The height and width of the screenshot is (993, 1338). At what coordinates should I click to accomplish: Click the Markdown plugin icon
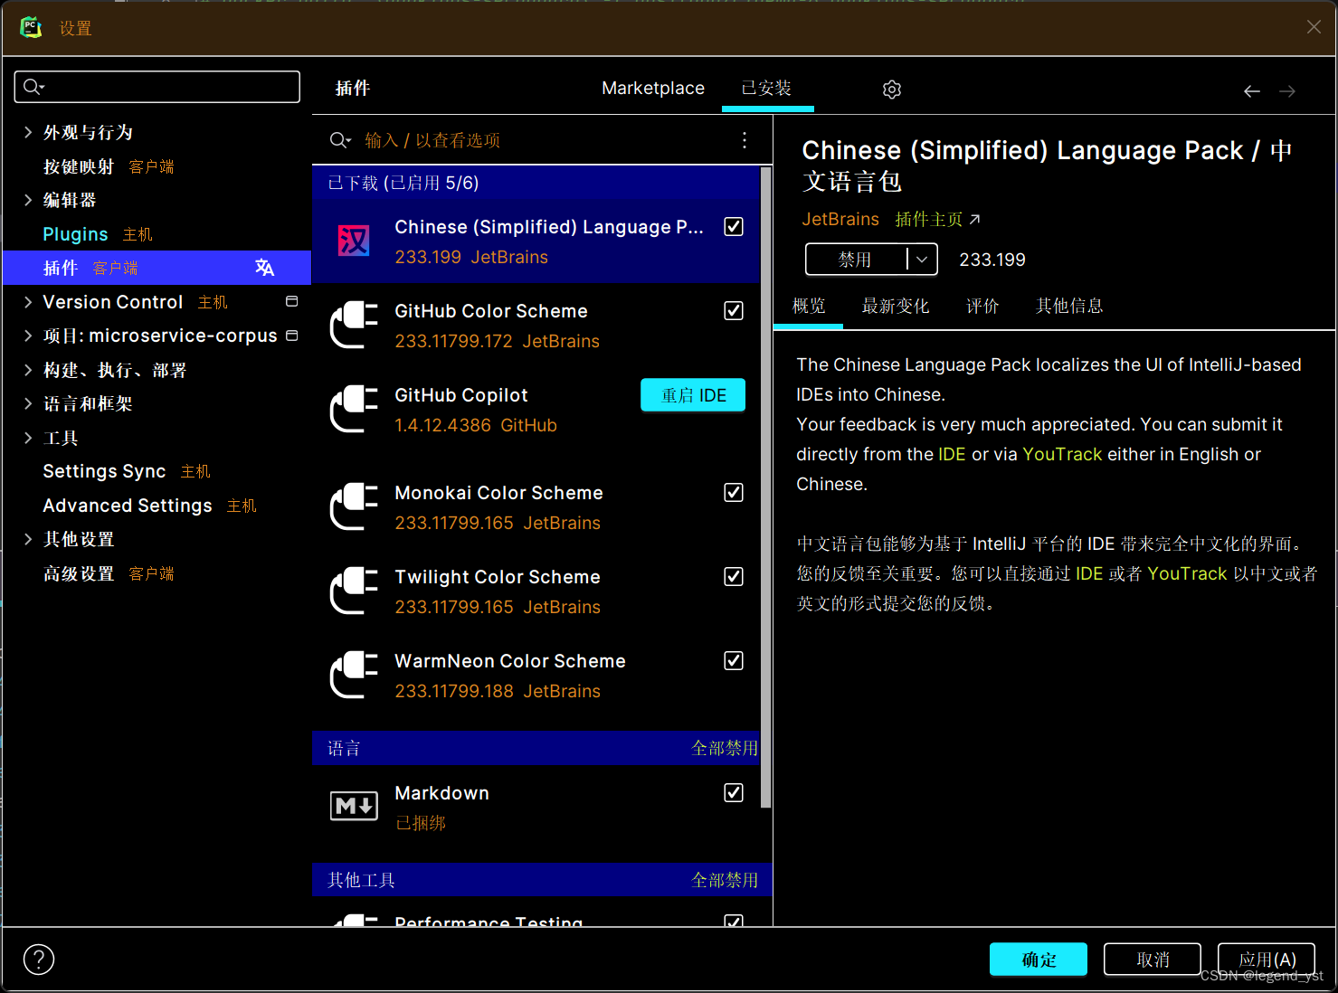point(354,806)
